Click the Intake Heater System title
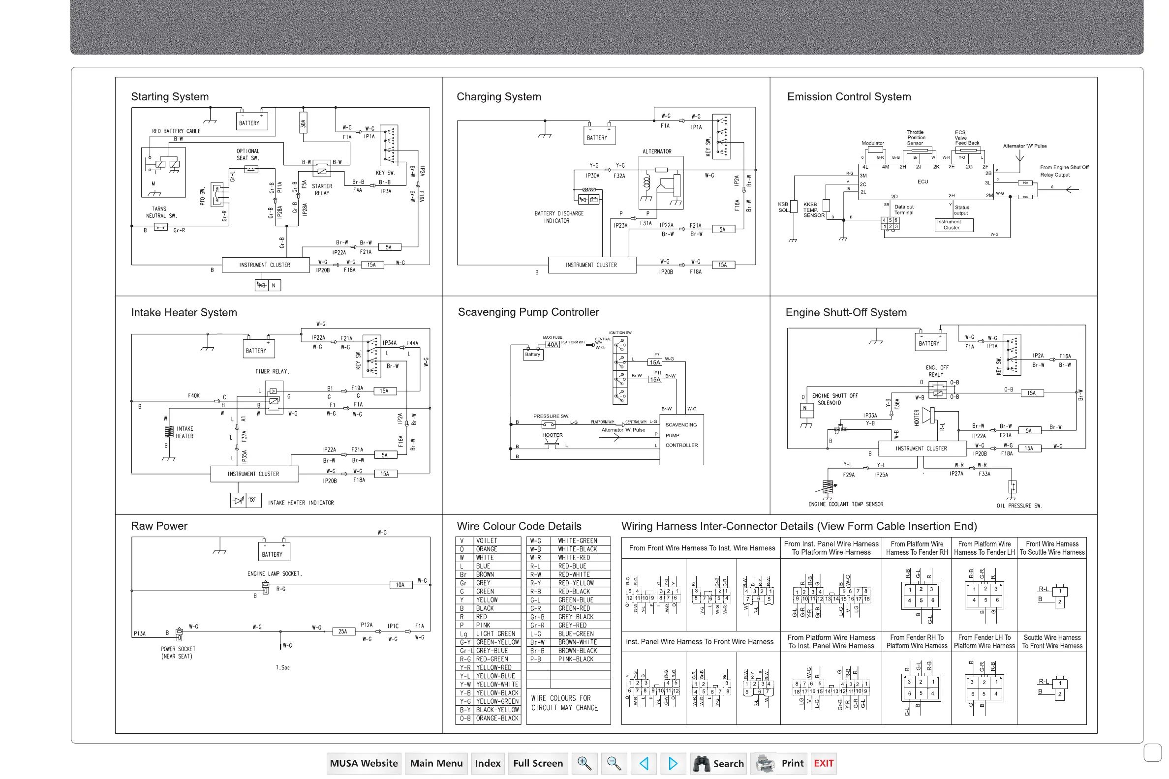This screenshot has height=779, width=1169. tap(184, 312)
